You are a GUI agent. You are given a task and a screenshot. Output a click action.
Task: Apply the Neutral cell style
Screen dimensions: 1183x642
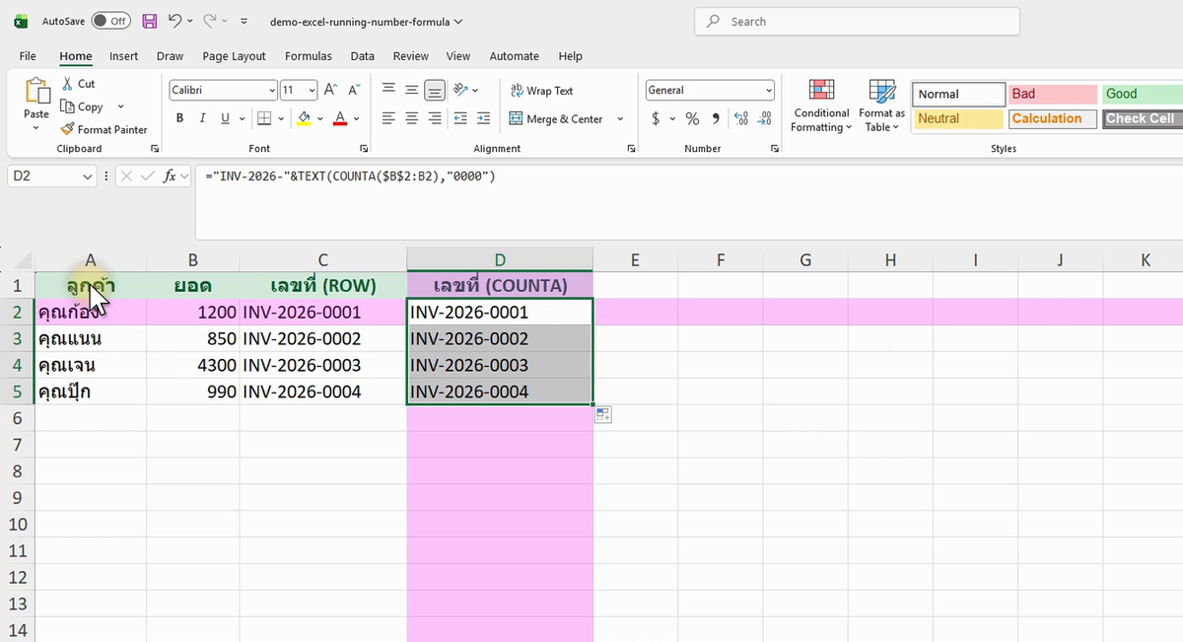pos(958,118)
